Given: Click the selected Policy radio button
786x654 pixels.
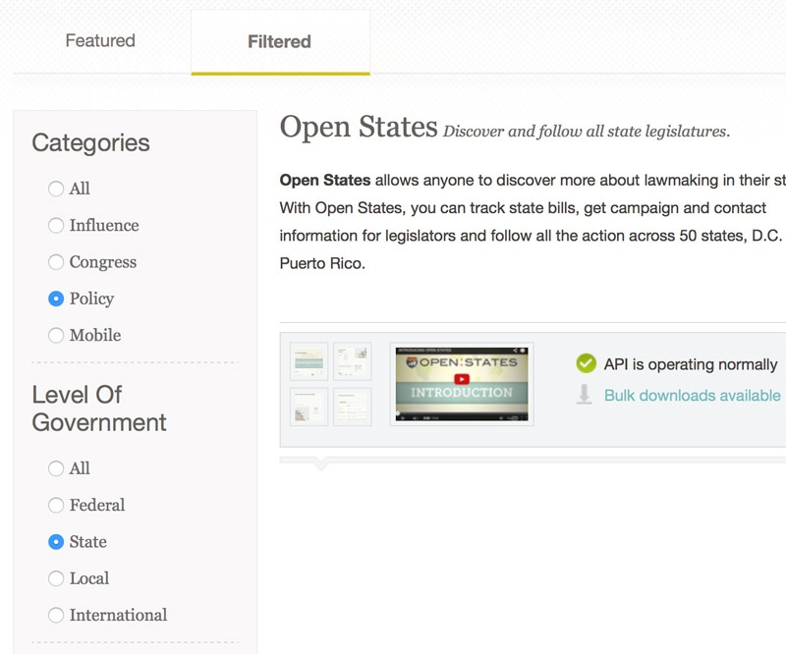Looking at the screenshot, I should 56,299.
